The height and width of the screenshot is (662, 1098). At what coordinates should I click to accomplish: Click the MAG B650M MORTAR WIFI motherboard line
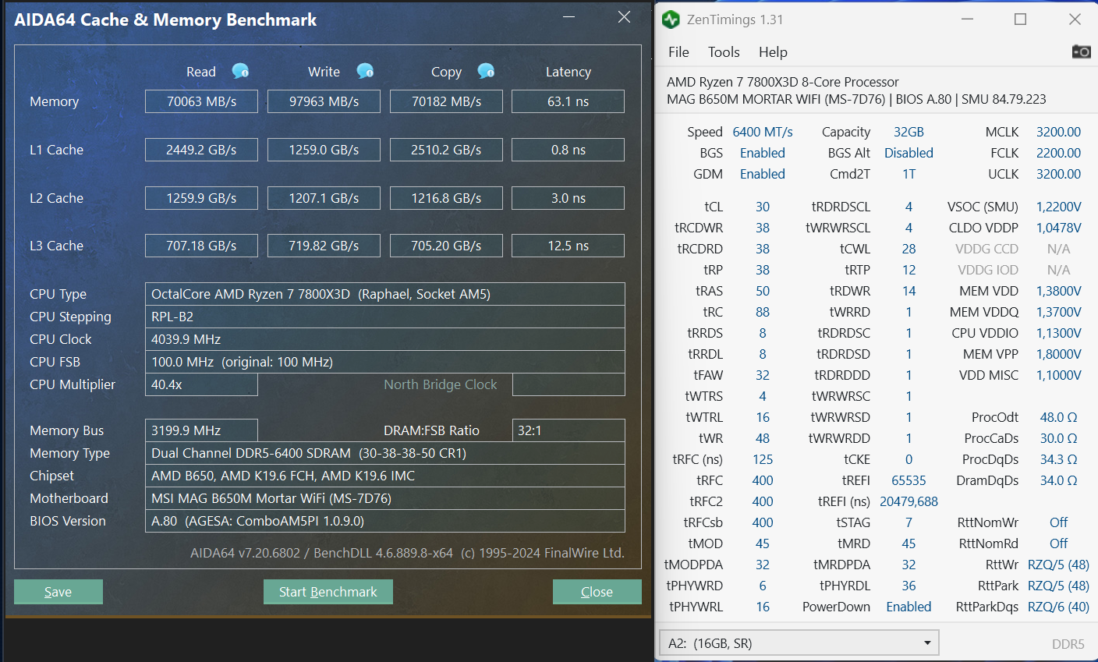pyautogui.click(x=856, y=99)
